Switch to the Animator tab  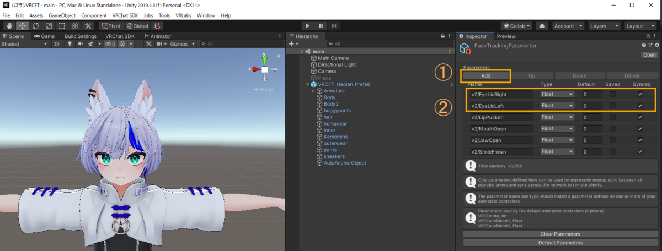(x=157, y=36)
